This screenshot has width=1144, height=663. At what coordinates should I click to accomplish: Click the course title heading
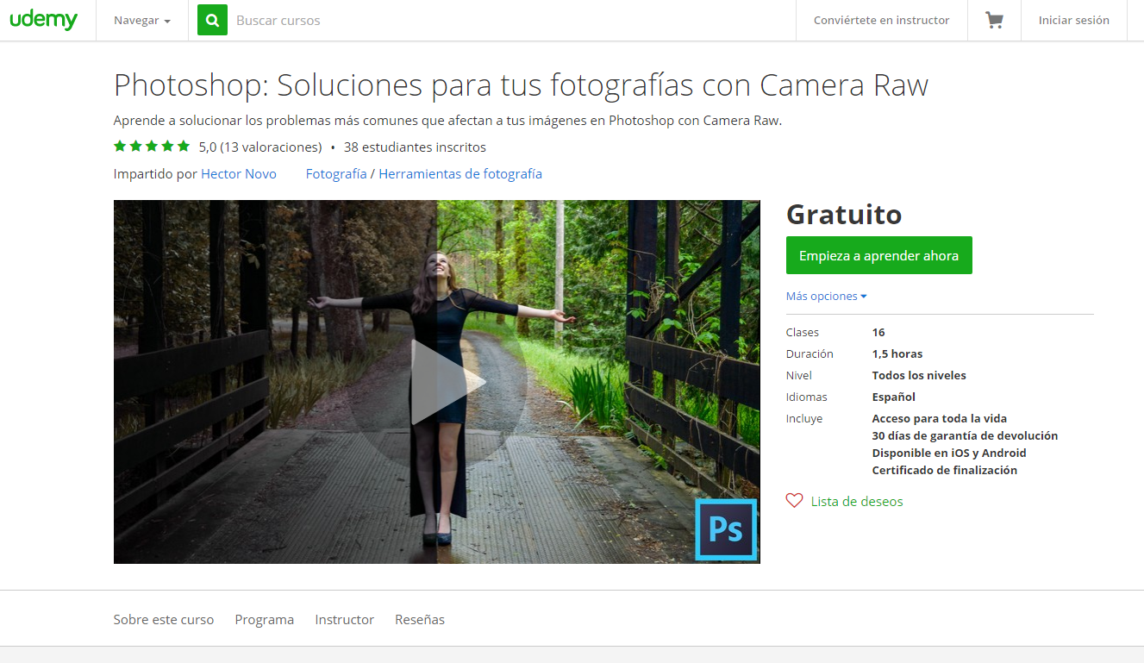point(521,84)
